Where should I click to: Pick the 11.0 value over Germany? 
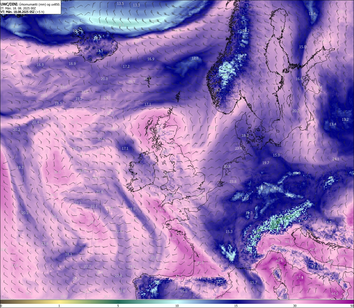point(245,198)
